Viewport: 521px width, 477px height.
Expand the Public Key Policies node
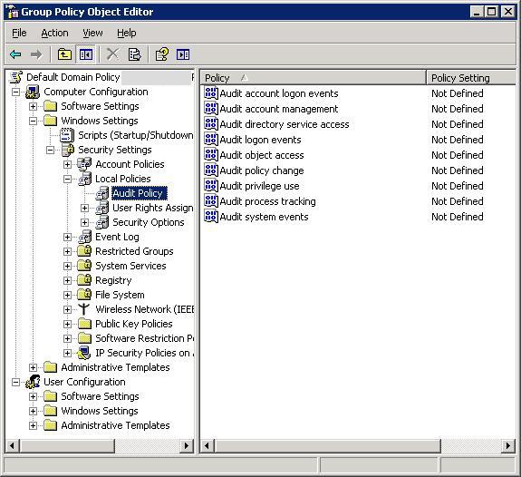pos(67,324)
